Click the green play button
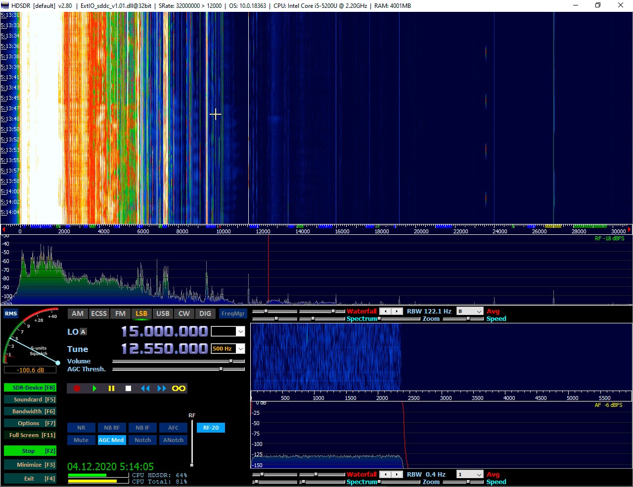Viewport: 633px width, 487px height. point(94,388)
